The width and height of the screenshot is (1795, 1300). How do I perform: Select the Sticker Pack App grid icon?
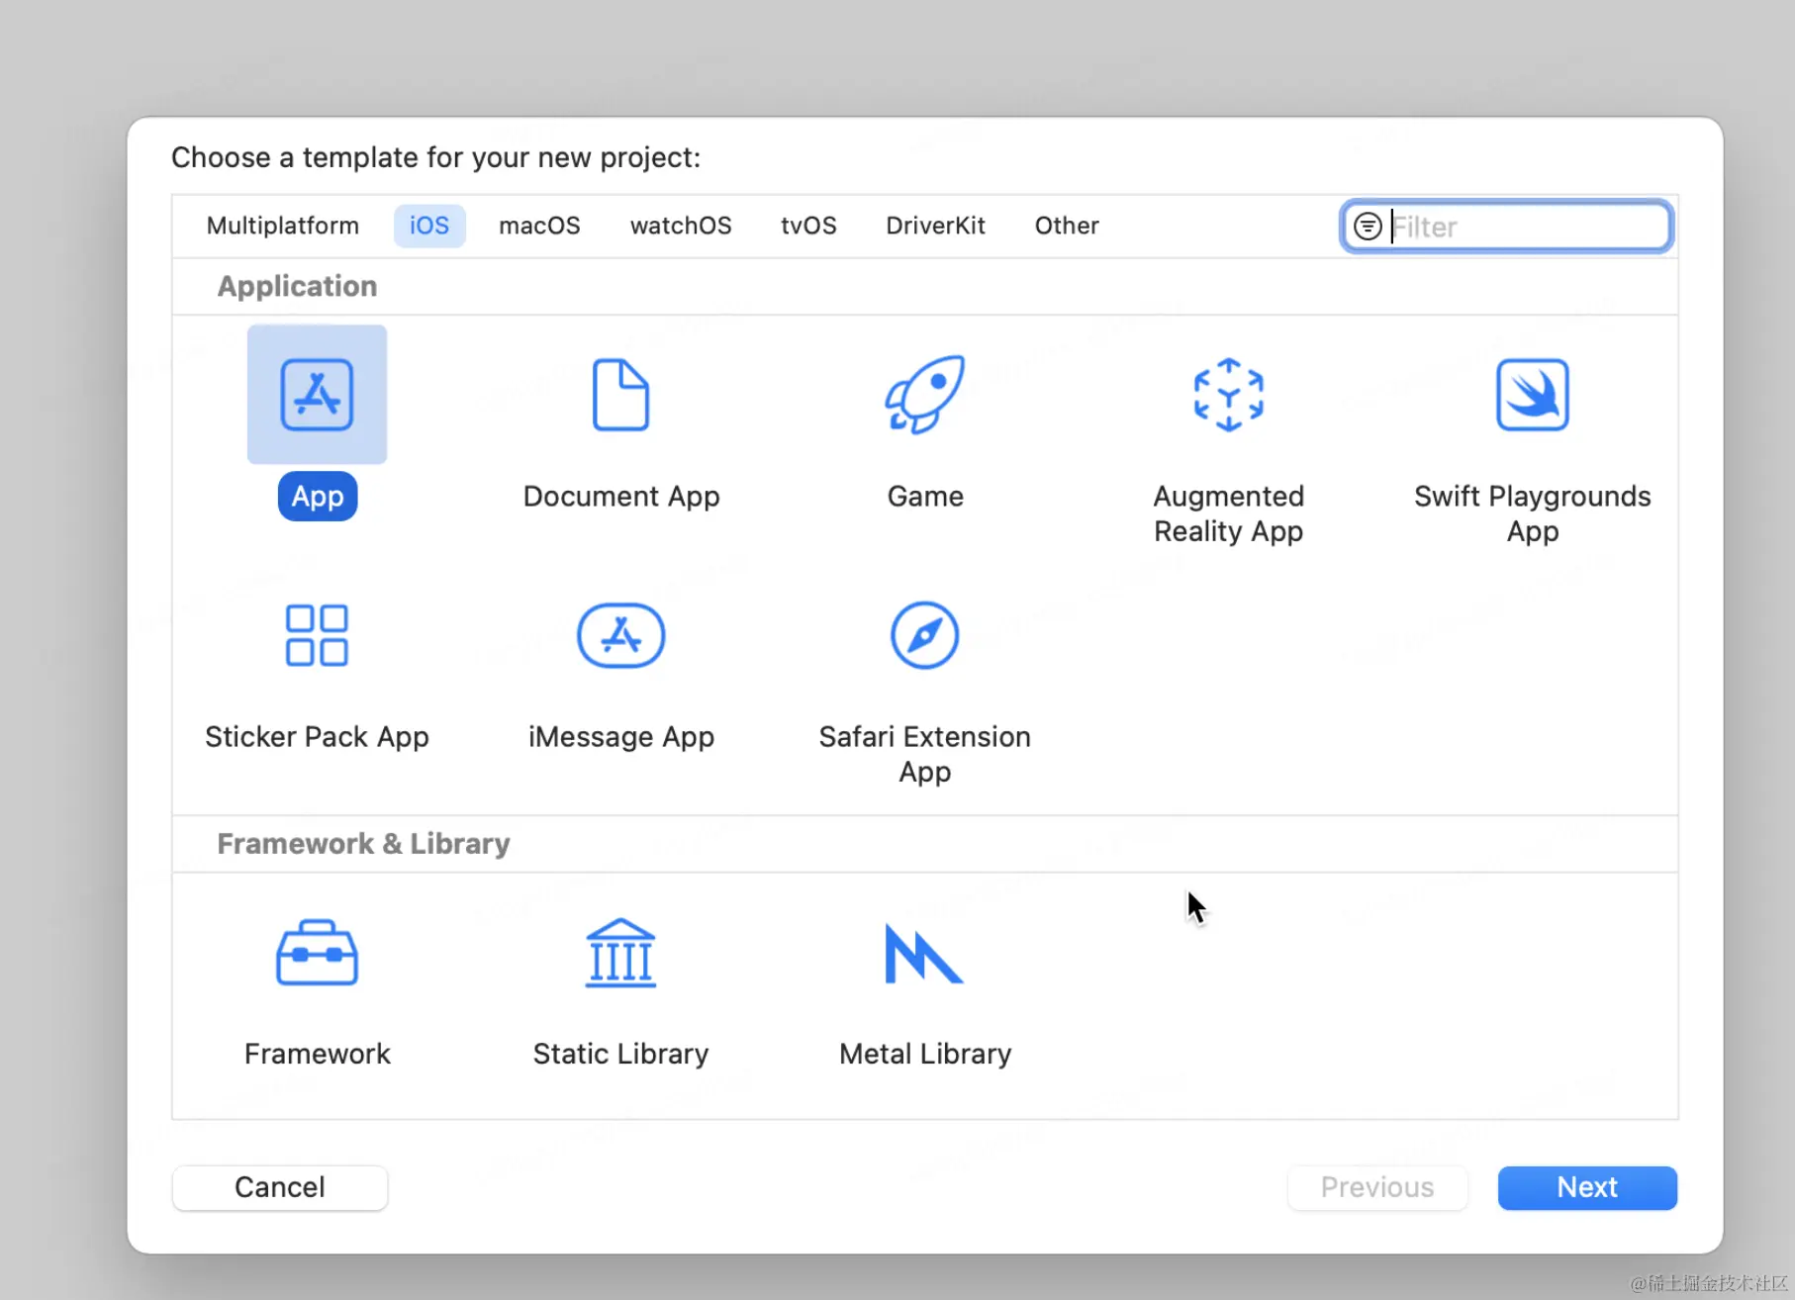click(x=317, y=635)
